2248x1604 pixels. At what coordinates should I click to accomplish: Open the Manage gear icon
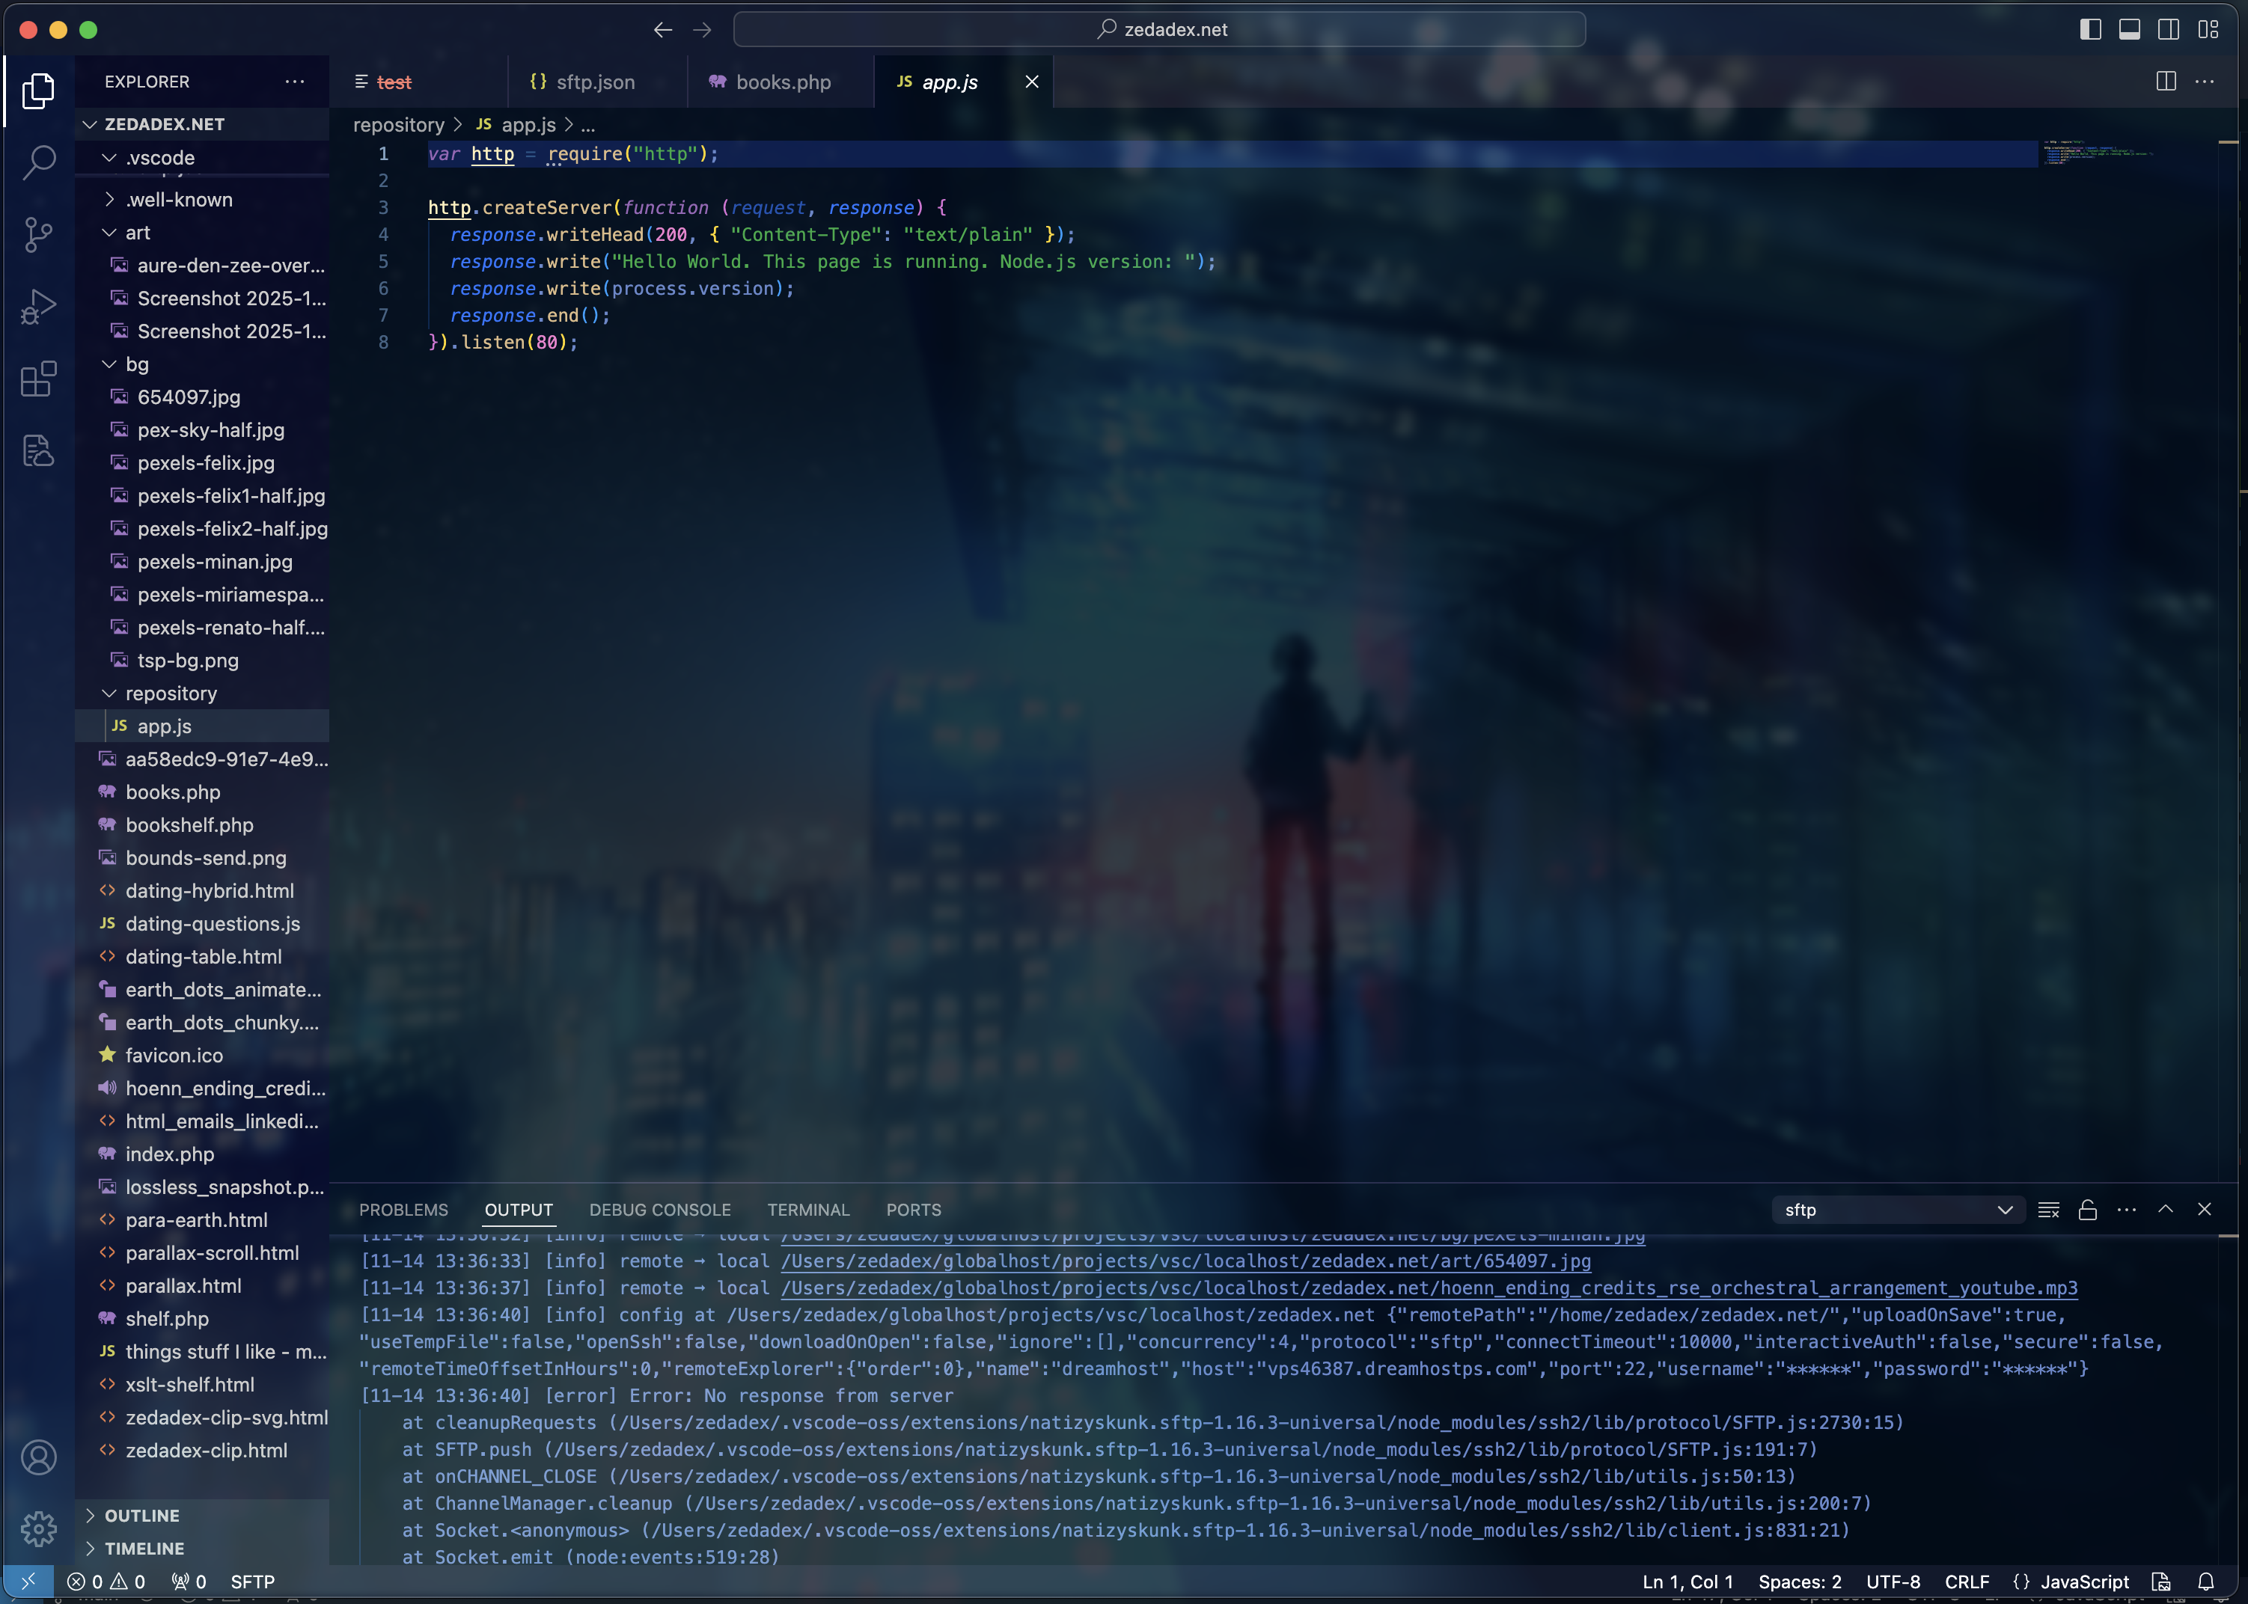tap(38, 1528)
